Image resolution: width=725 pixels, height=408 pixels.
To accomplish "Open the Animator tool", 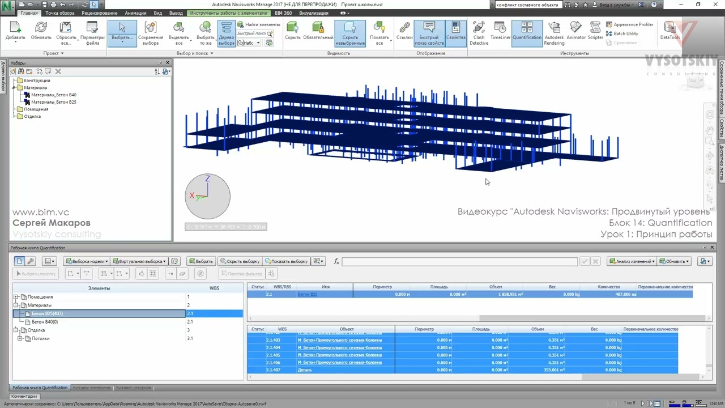I will coord(576,33).
